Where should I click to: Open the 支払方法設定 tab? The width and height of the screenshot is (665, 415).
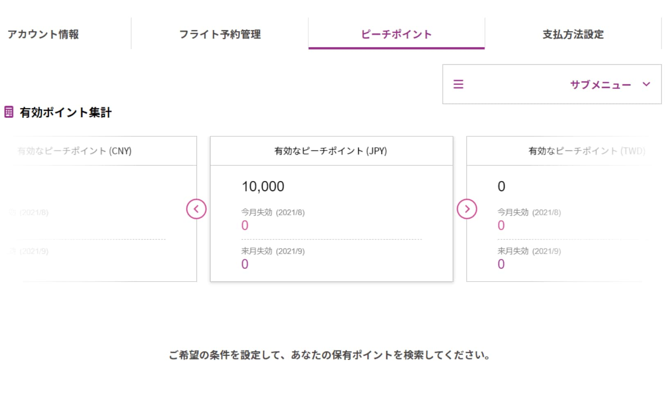(x=573, y=34)
